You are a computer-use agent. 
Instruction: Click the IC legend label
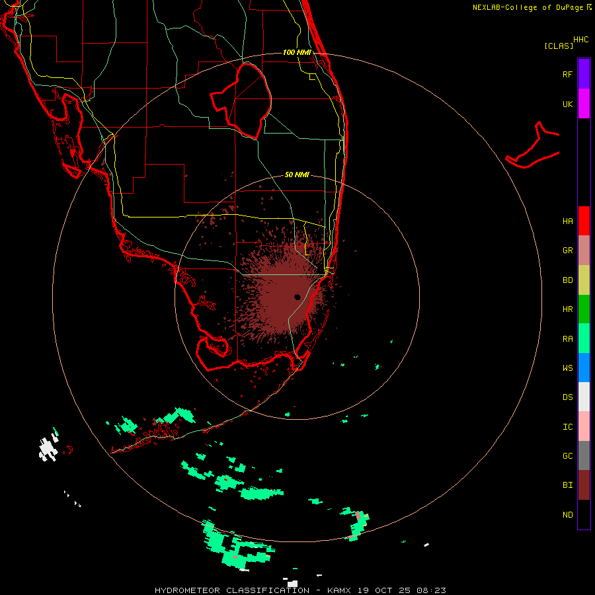567,427
